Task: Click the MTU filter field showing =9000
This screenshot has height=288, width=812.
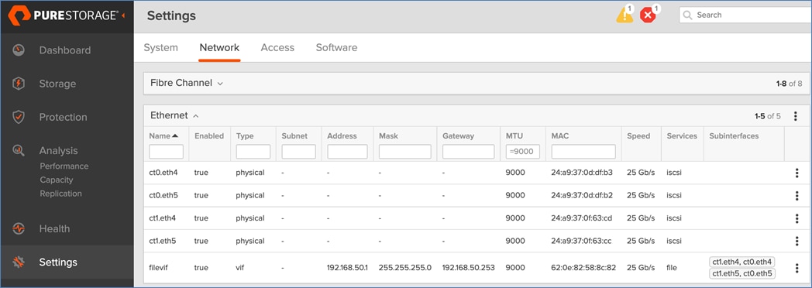Action: click(523, 152)
